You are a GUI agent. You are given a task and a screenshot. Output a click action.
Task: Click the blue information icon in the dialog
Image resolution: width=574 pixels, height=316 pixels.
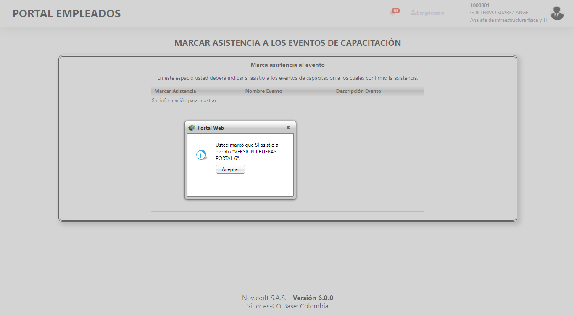pyautogui.click(x=200, y=154)
